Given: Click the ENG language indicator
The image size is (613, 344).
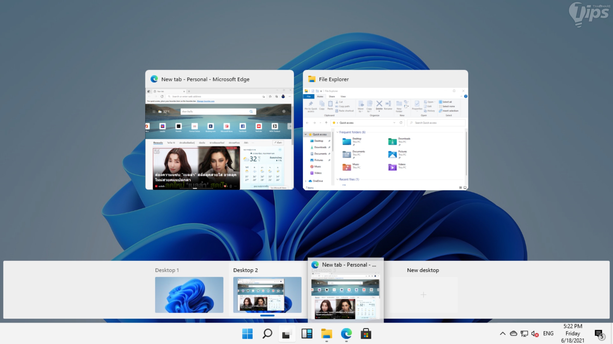Looking at the screenshot, I should coord(548,334).
